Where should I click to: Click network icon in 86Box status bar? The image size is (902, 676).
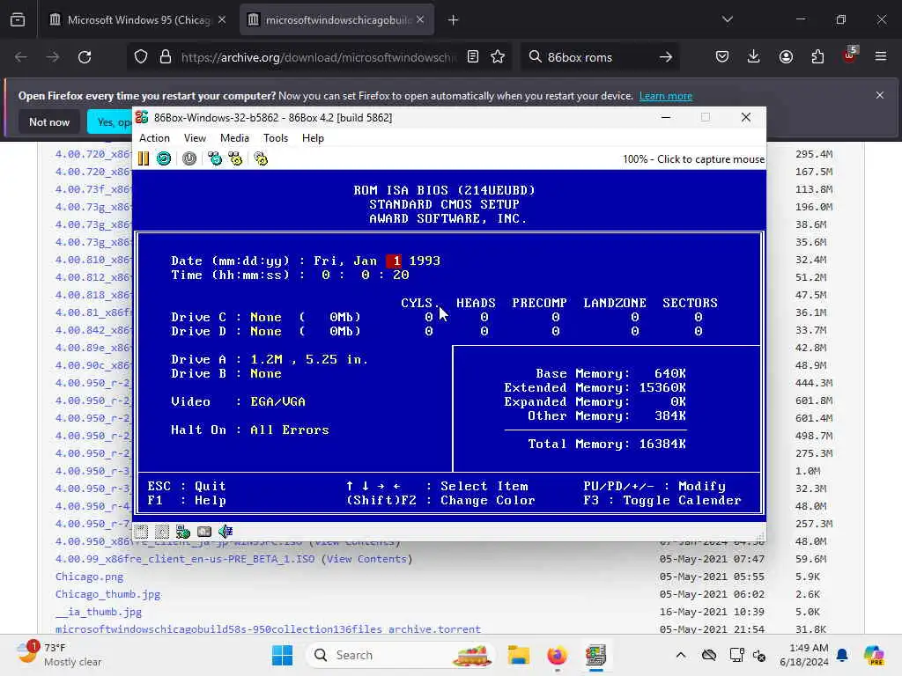click(x=183, y=532)
